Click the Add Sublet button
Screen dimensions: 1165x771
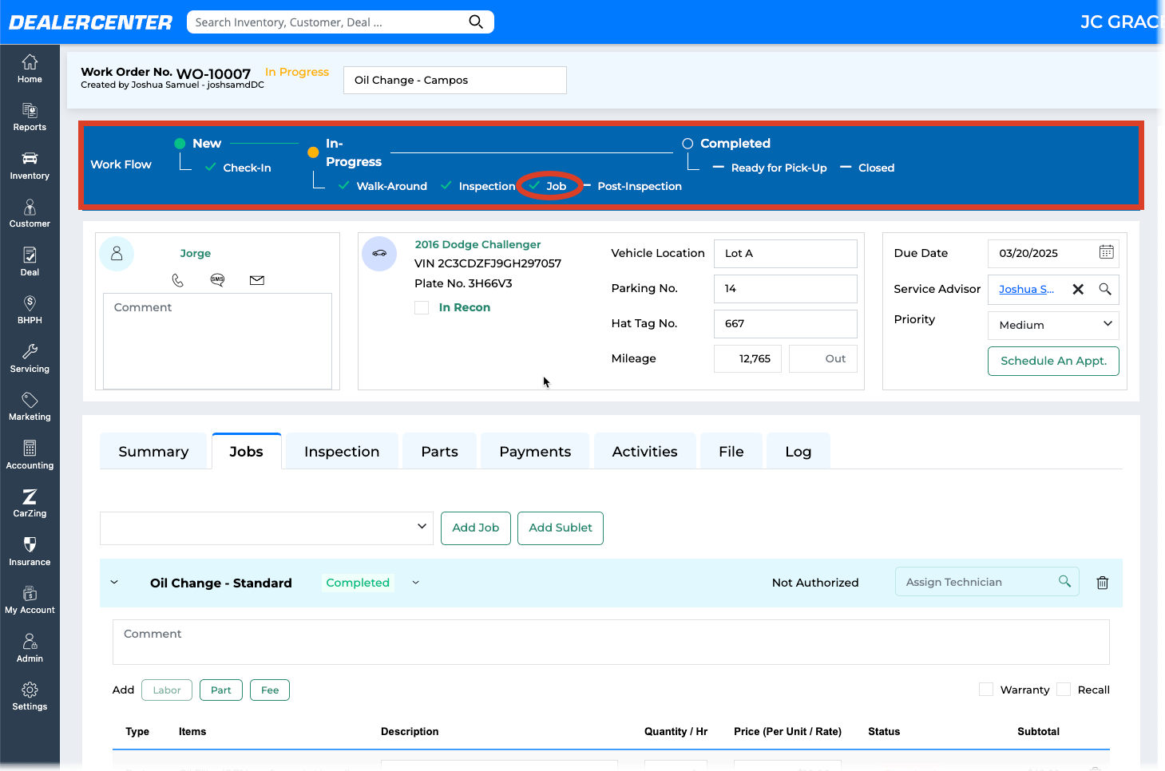[560, 528]
